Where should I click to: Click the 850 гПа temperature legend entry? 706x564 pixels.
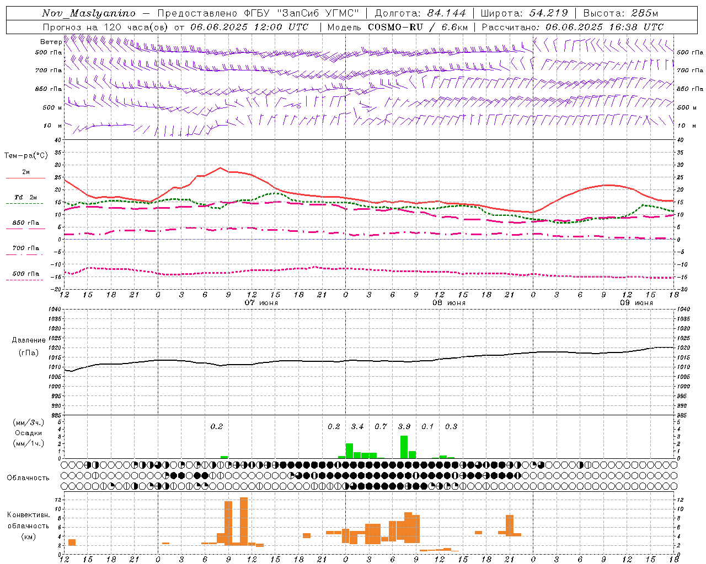[x=26, y=223]
